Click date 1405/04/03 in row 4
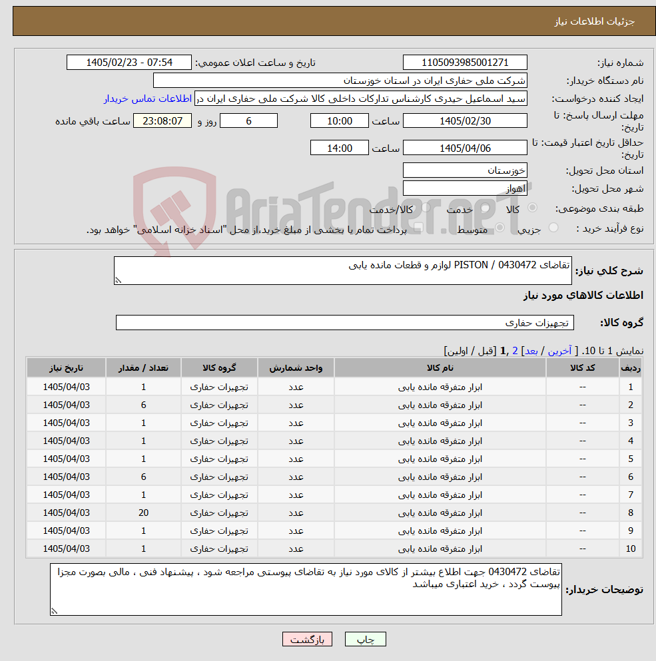 point(66,441)
